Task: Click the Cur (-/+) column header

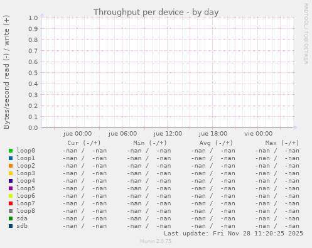Action: (x=84, y=143)
